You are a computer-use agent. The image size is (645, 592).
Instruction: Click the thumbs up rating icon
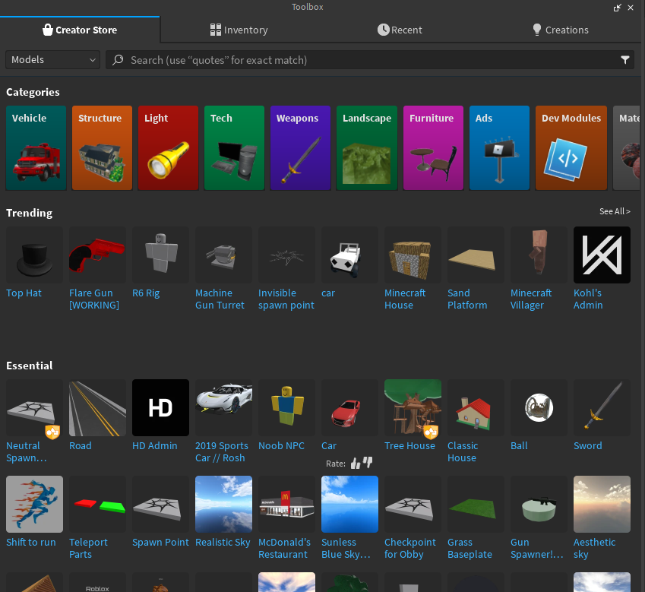[356, 464]
